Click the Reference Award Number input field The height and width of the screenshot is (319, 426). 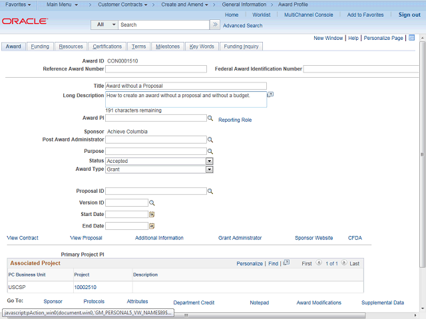tap(156, 69)
